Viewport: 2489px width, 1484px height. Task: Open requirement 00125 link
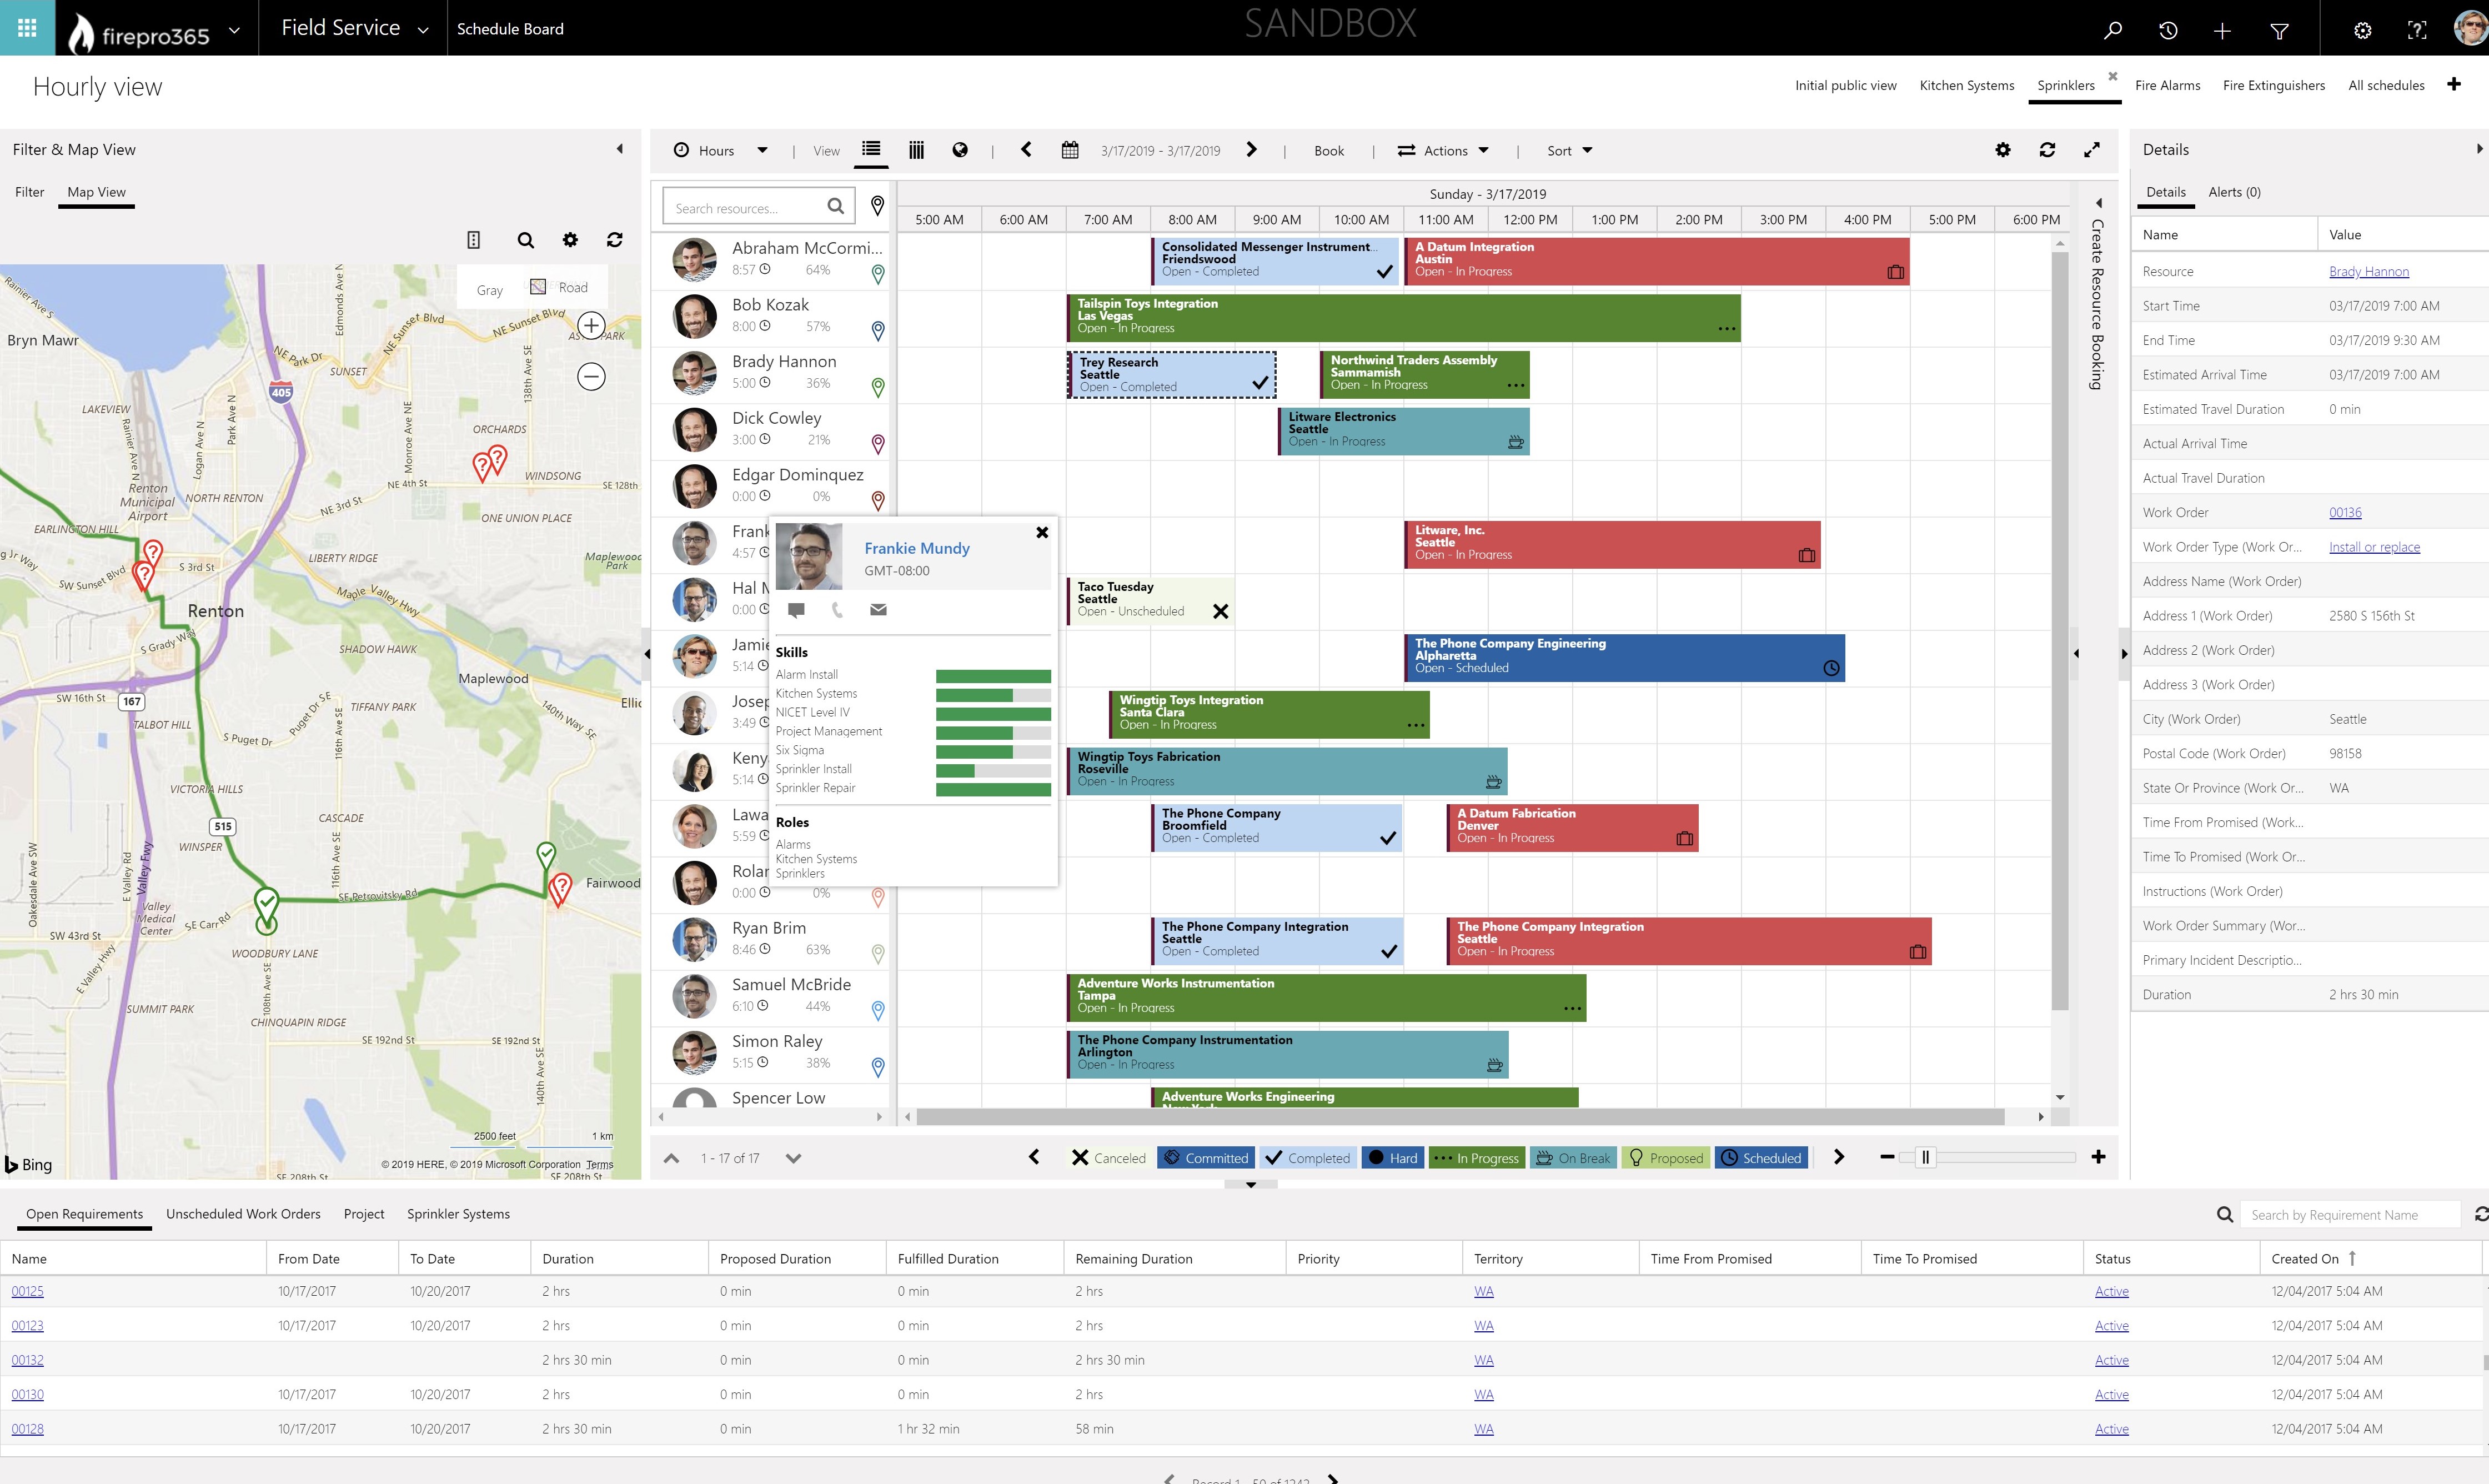pos(27,1291)
